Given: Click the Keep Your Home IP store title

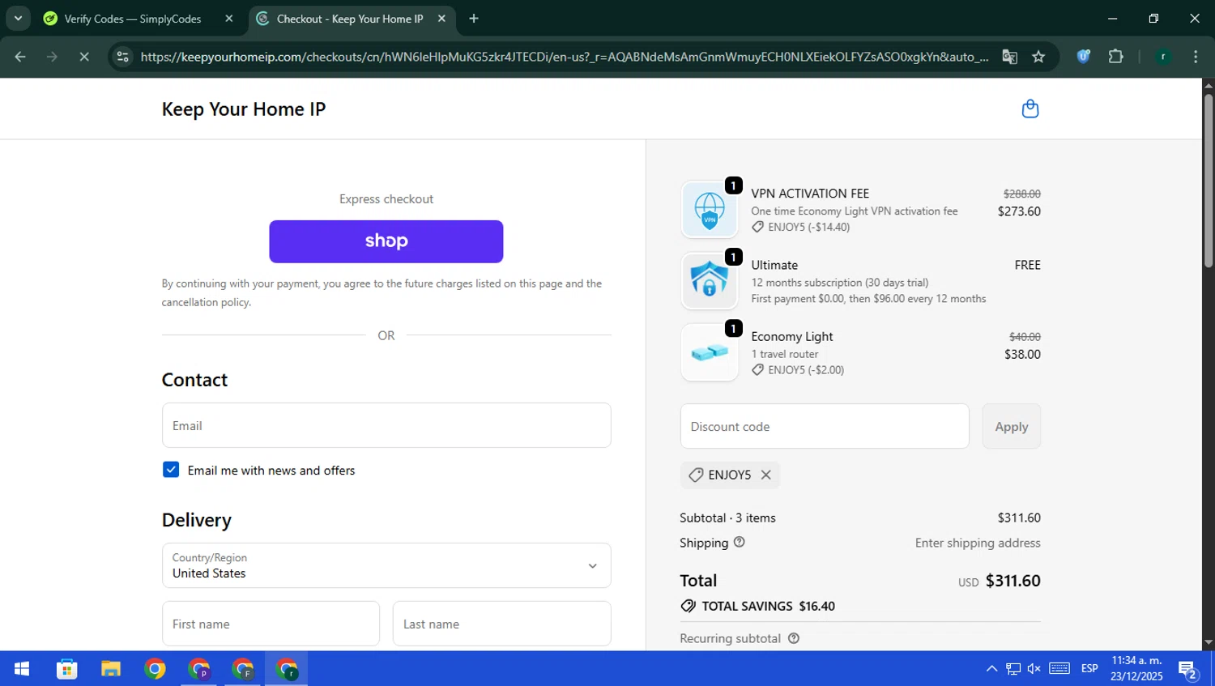Looking at the screenshot, I should point(244,109).
